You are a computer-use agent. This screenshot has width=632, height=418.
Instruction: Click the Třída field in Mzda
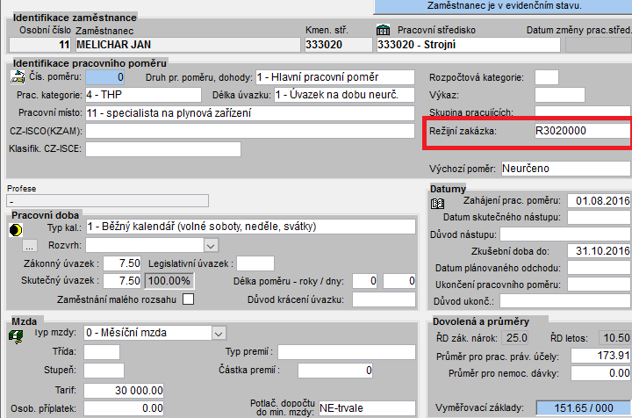(x=102, y=352)
